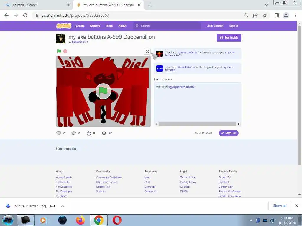Click the Copy Link button
This screenshot has width=302, height=226.
(x=229, y=133)
